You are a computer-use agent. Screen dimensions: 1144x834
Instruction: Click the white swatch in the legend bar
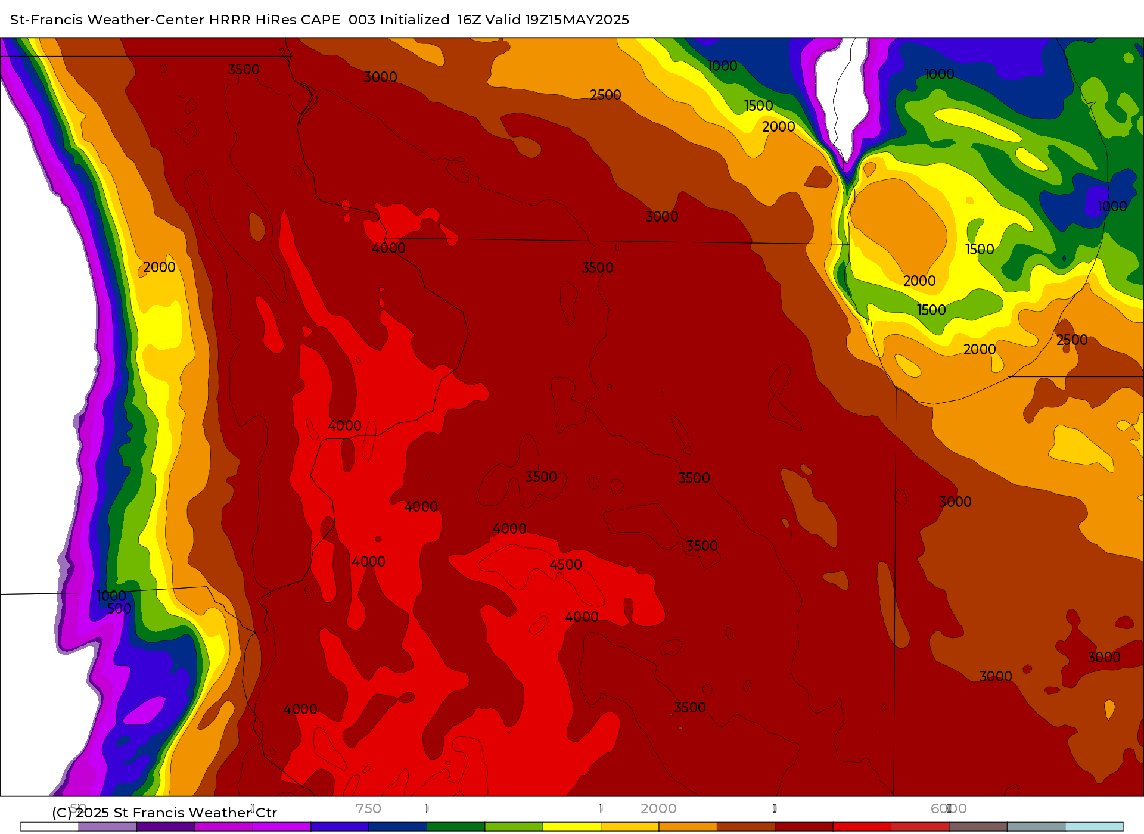coord(49,826)
